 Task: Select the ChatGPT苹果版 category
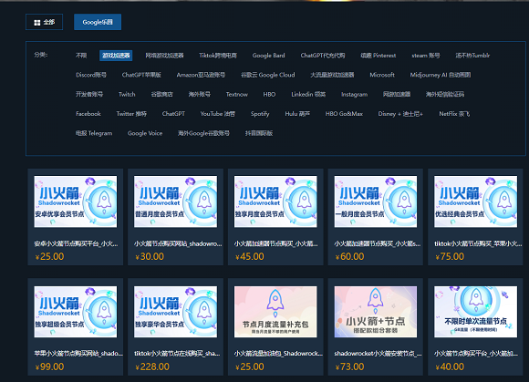pyautogui.click(x=141, y=75)
